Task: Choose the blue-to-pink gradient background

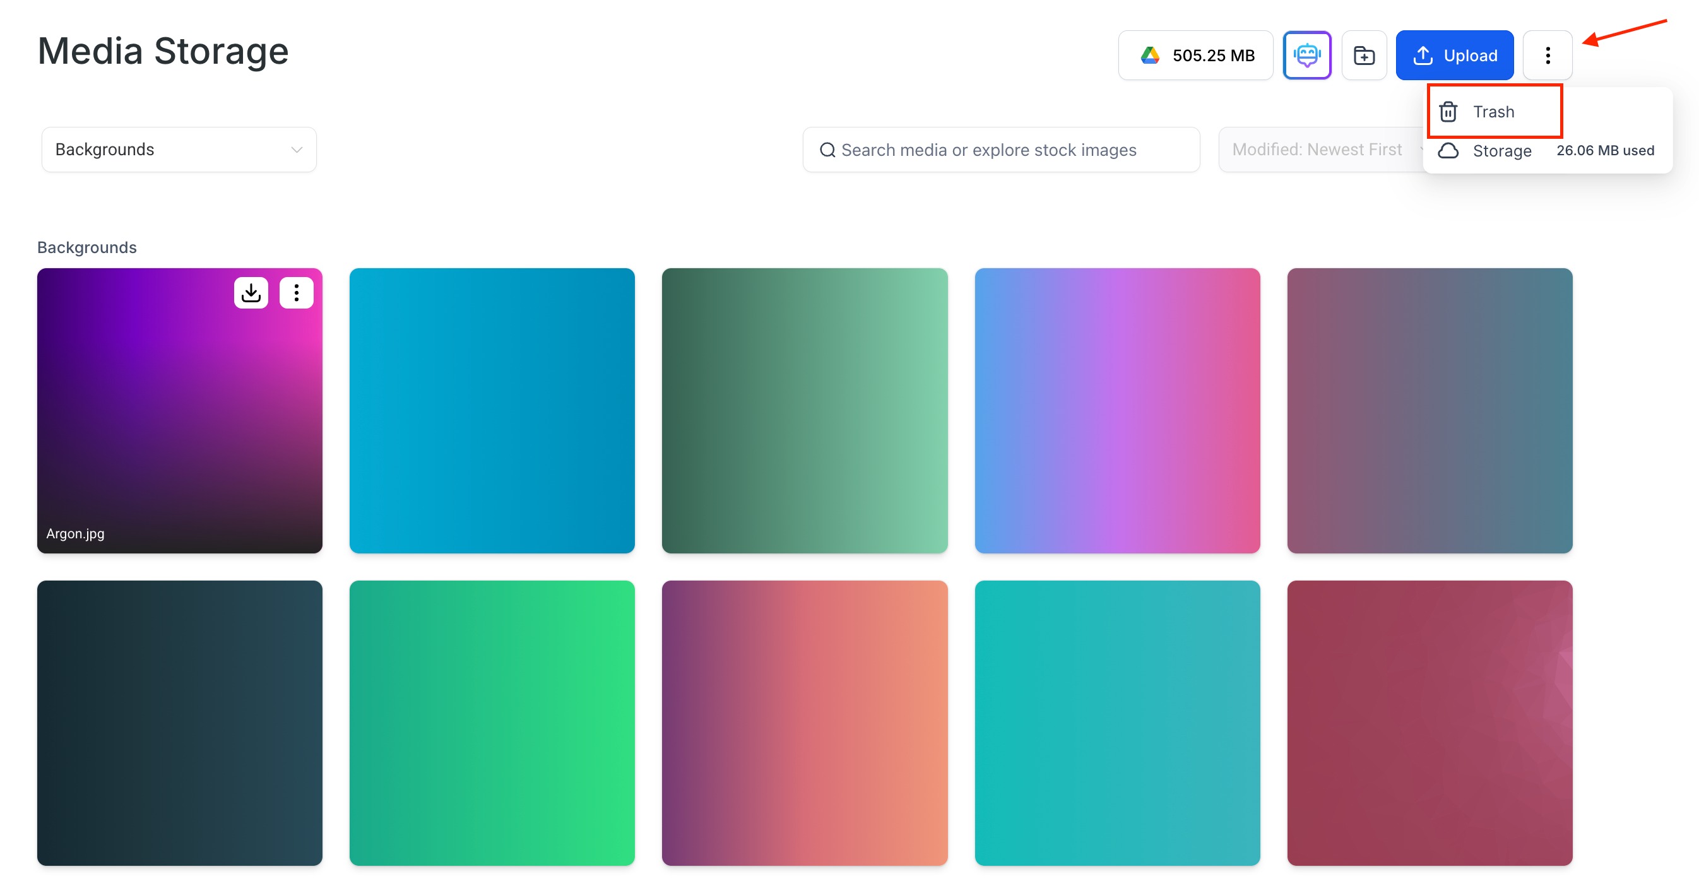Action: click(1116, 410)
